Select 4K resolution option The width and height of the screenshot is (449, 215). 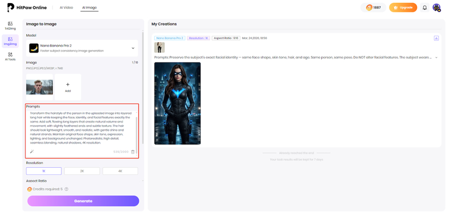coord(120,171)
